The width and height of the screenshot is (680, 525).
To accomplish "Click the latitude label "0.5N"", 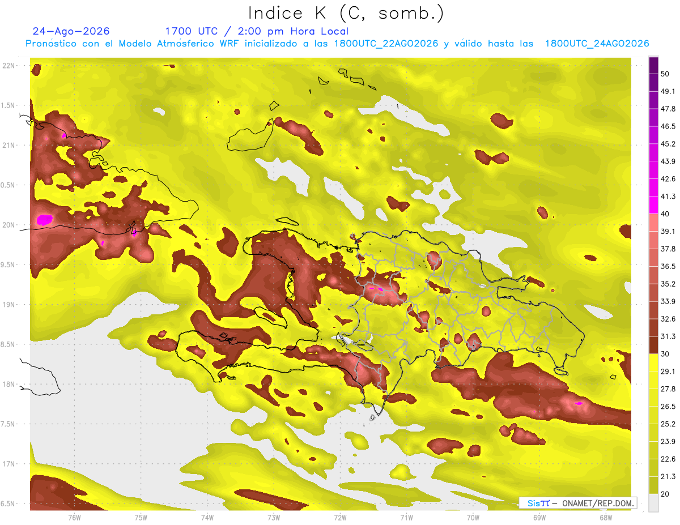I will (8, 185).
